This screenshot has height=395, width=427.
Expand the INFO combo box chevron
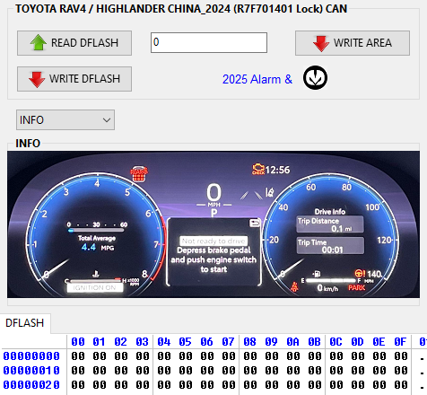107,120
